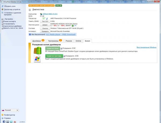Open VLC Media player FREE Download link
This screenshot has width=161, height=123.
61,35
